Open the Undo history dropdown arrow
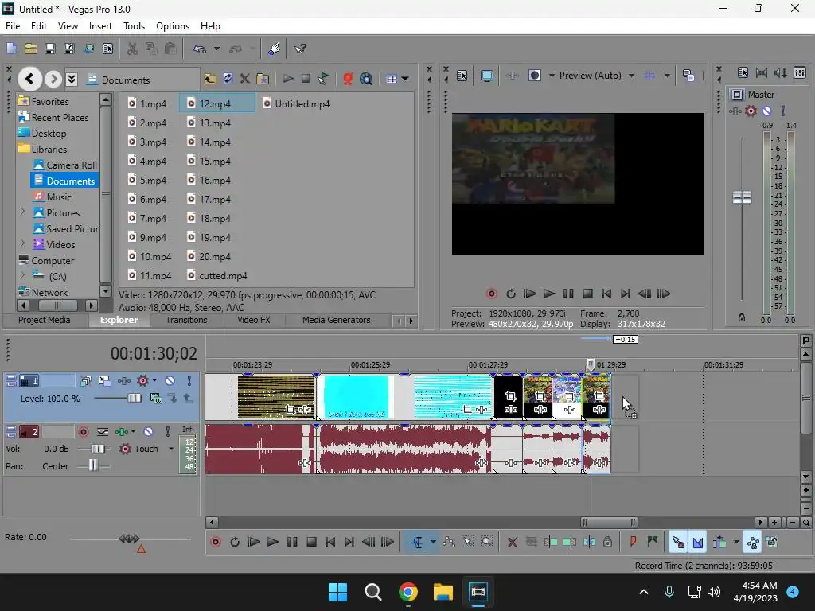Image resolution: width=815 pixels, height=611 pixels. point(216,49)
